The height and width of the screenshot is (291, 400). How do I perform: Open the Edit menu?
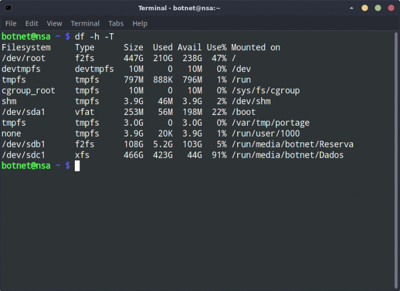click(x=31, y=23)
